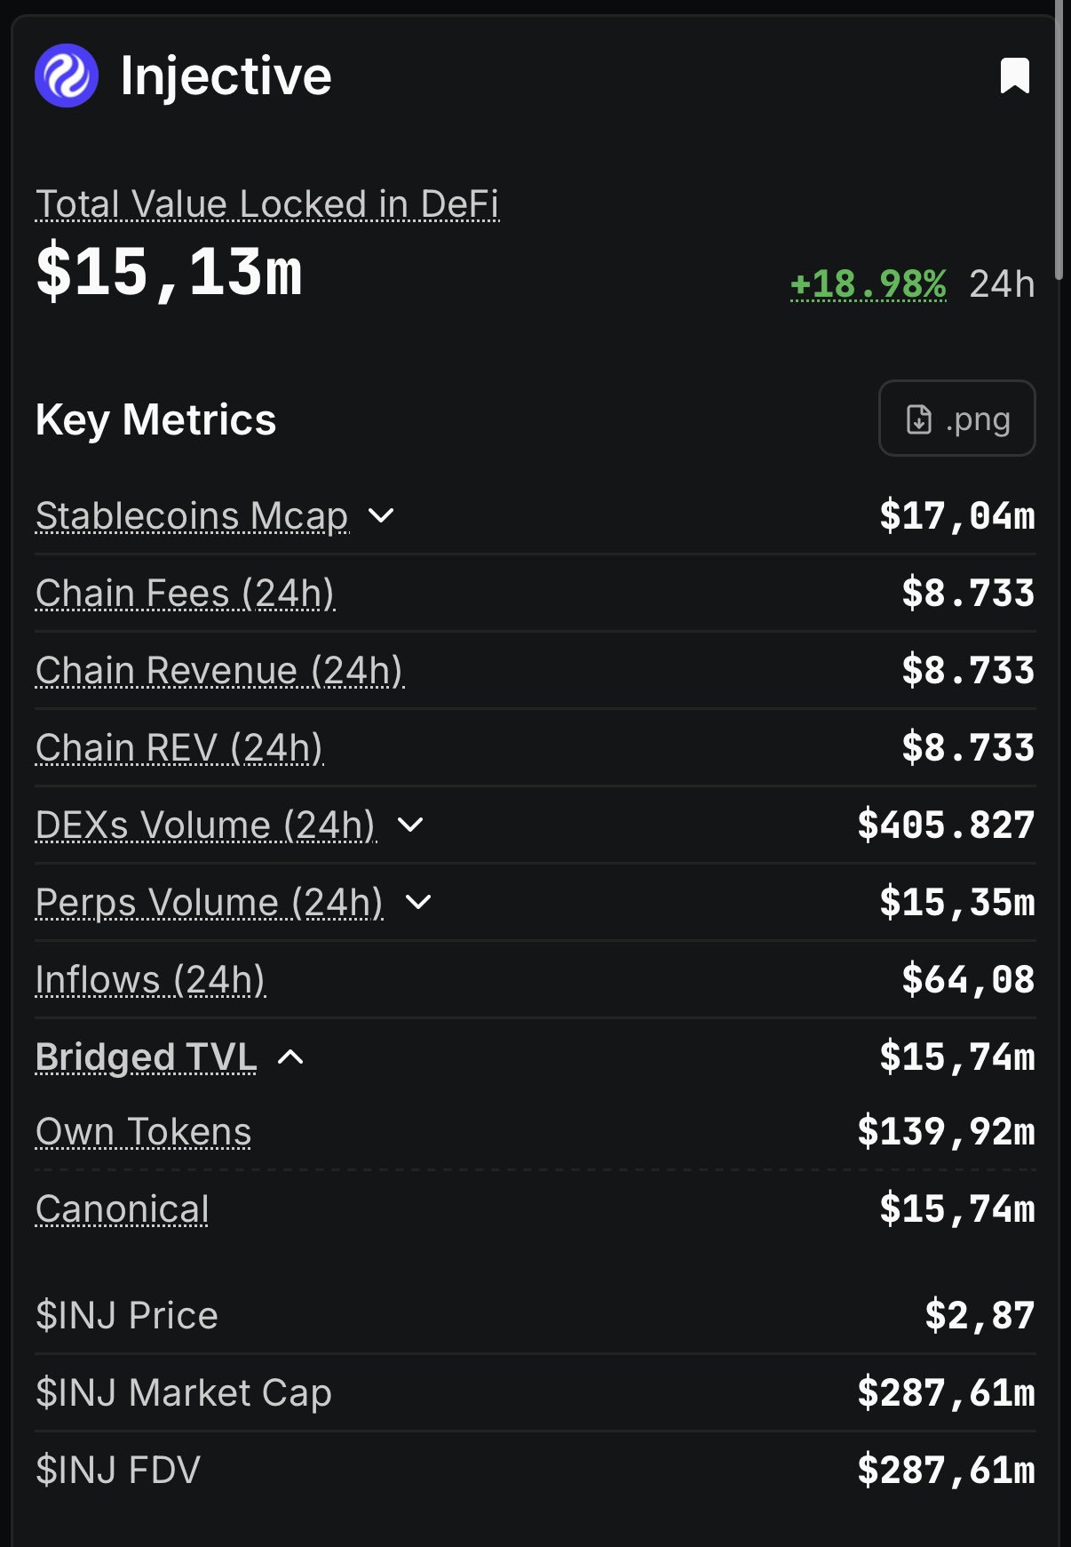Click the Chain Revenue (24h) label
Viewport: 1071px width, 1547px height.
(x=219, y=670)
